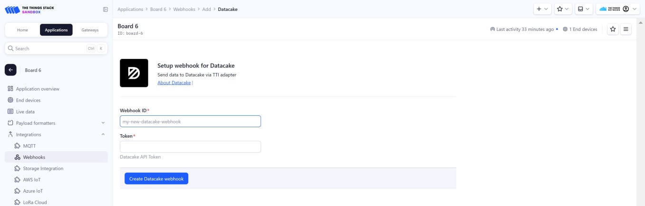Select Webhooks in sidebar

tap(56, 157)
